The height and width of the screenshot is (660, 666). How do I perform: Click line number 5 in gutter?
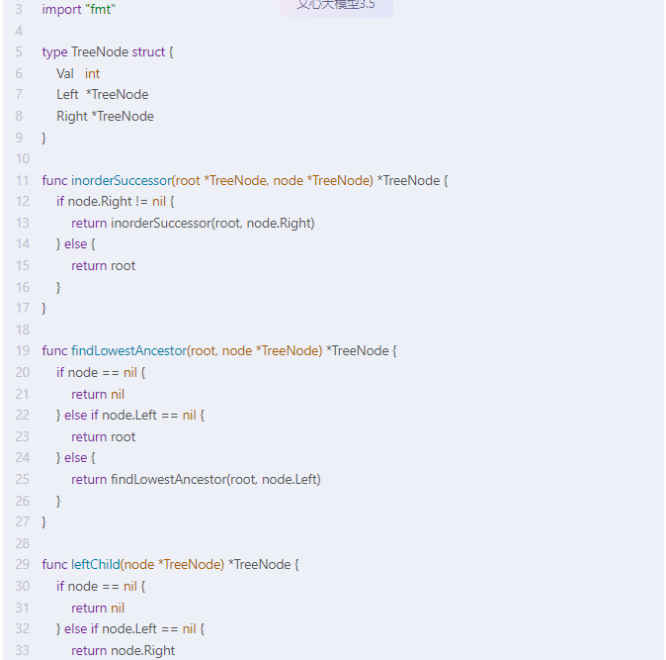19,51
